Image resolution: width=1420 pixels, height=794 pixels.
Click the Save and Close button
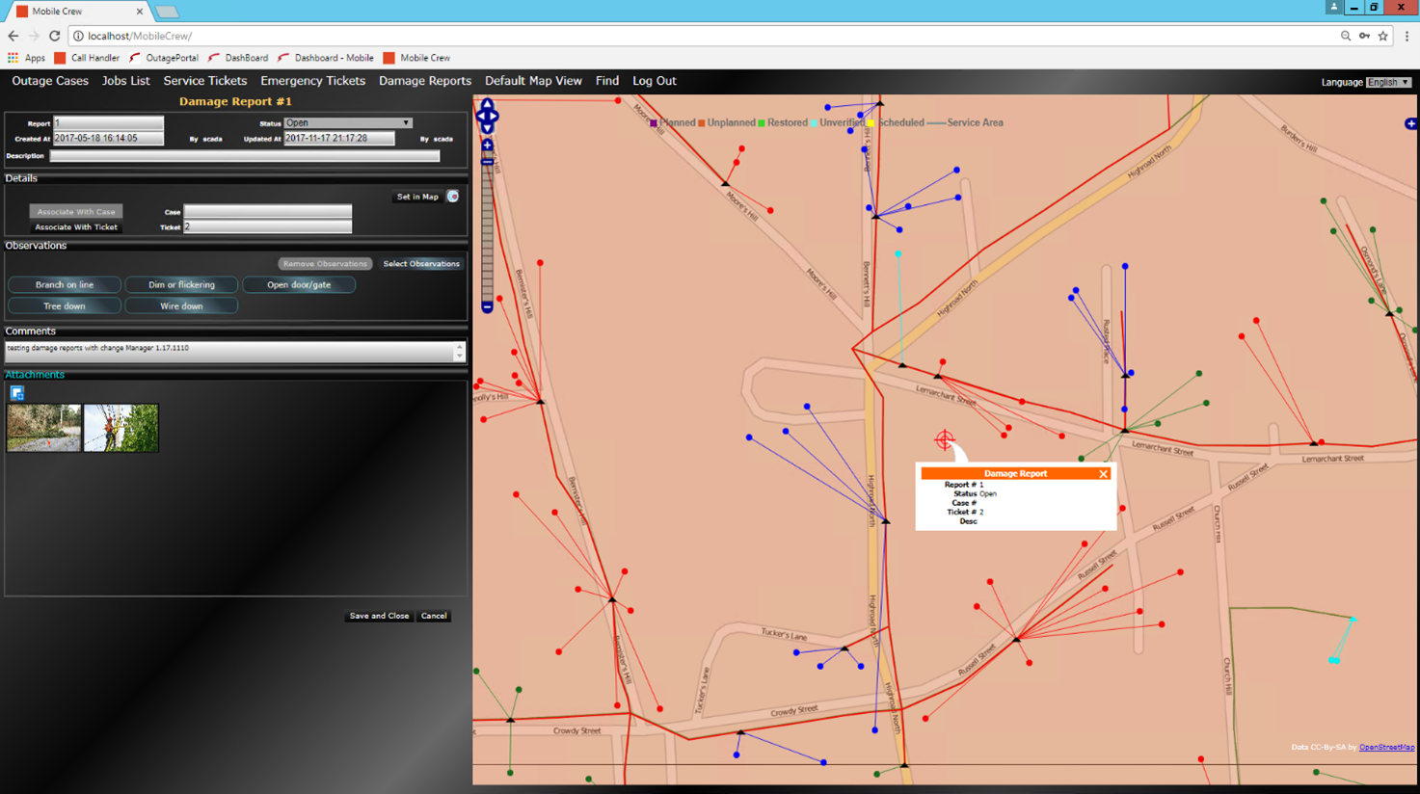(x=379, y=616)
